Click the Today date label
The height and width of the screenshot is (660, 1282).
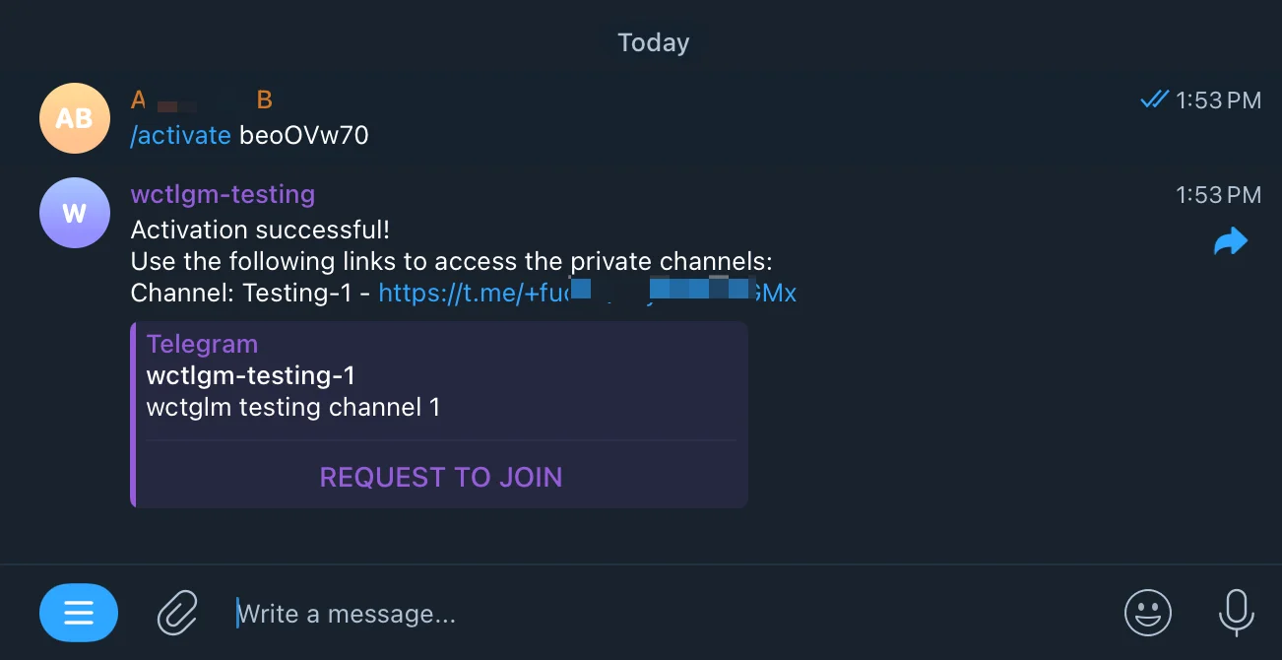click(654, 43)
